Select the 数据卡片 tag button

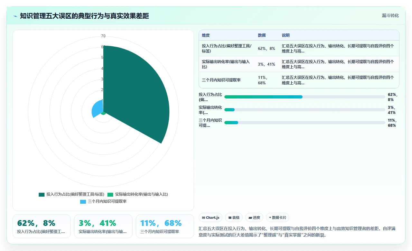point(278,218)
